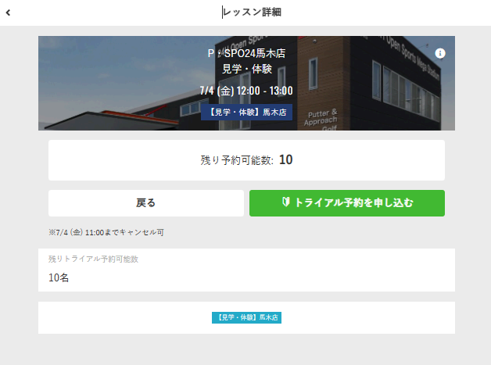
Task: Click the レッスン詳細 page title
Action: pyautogui.click(x=253, y=13)
